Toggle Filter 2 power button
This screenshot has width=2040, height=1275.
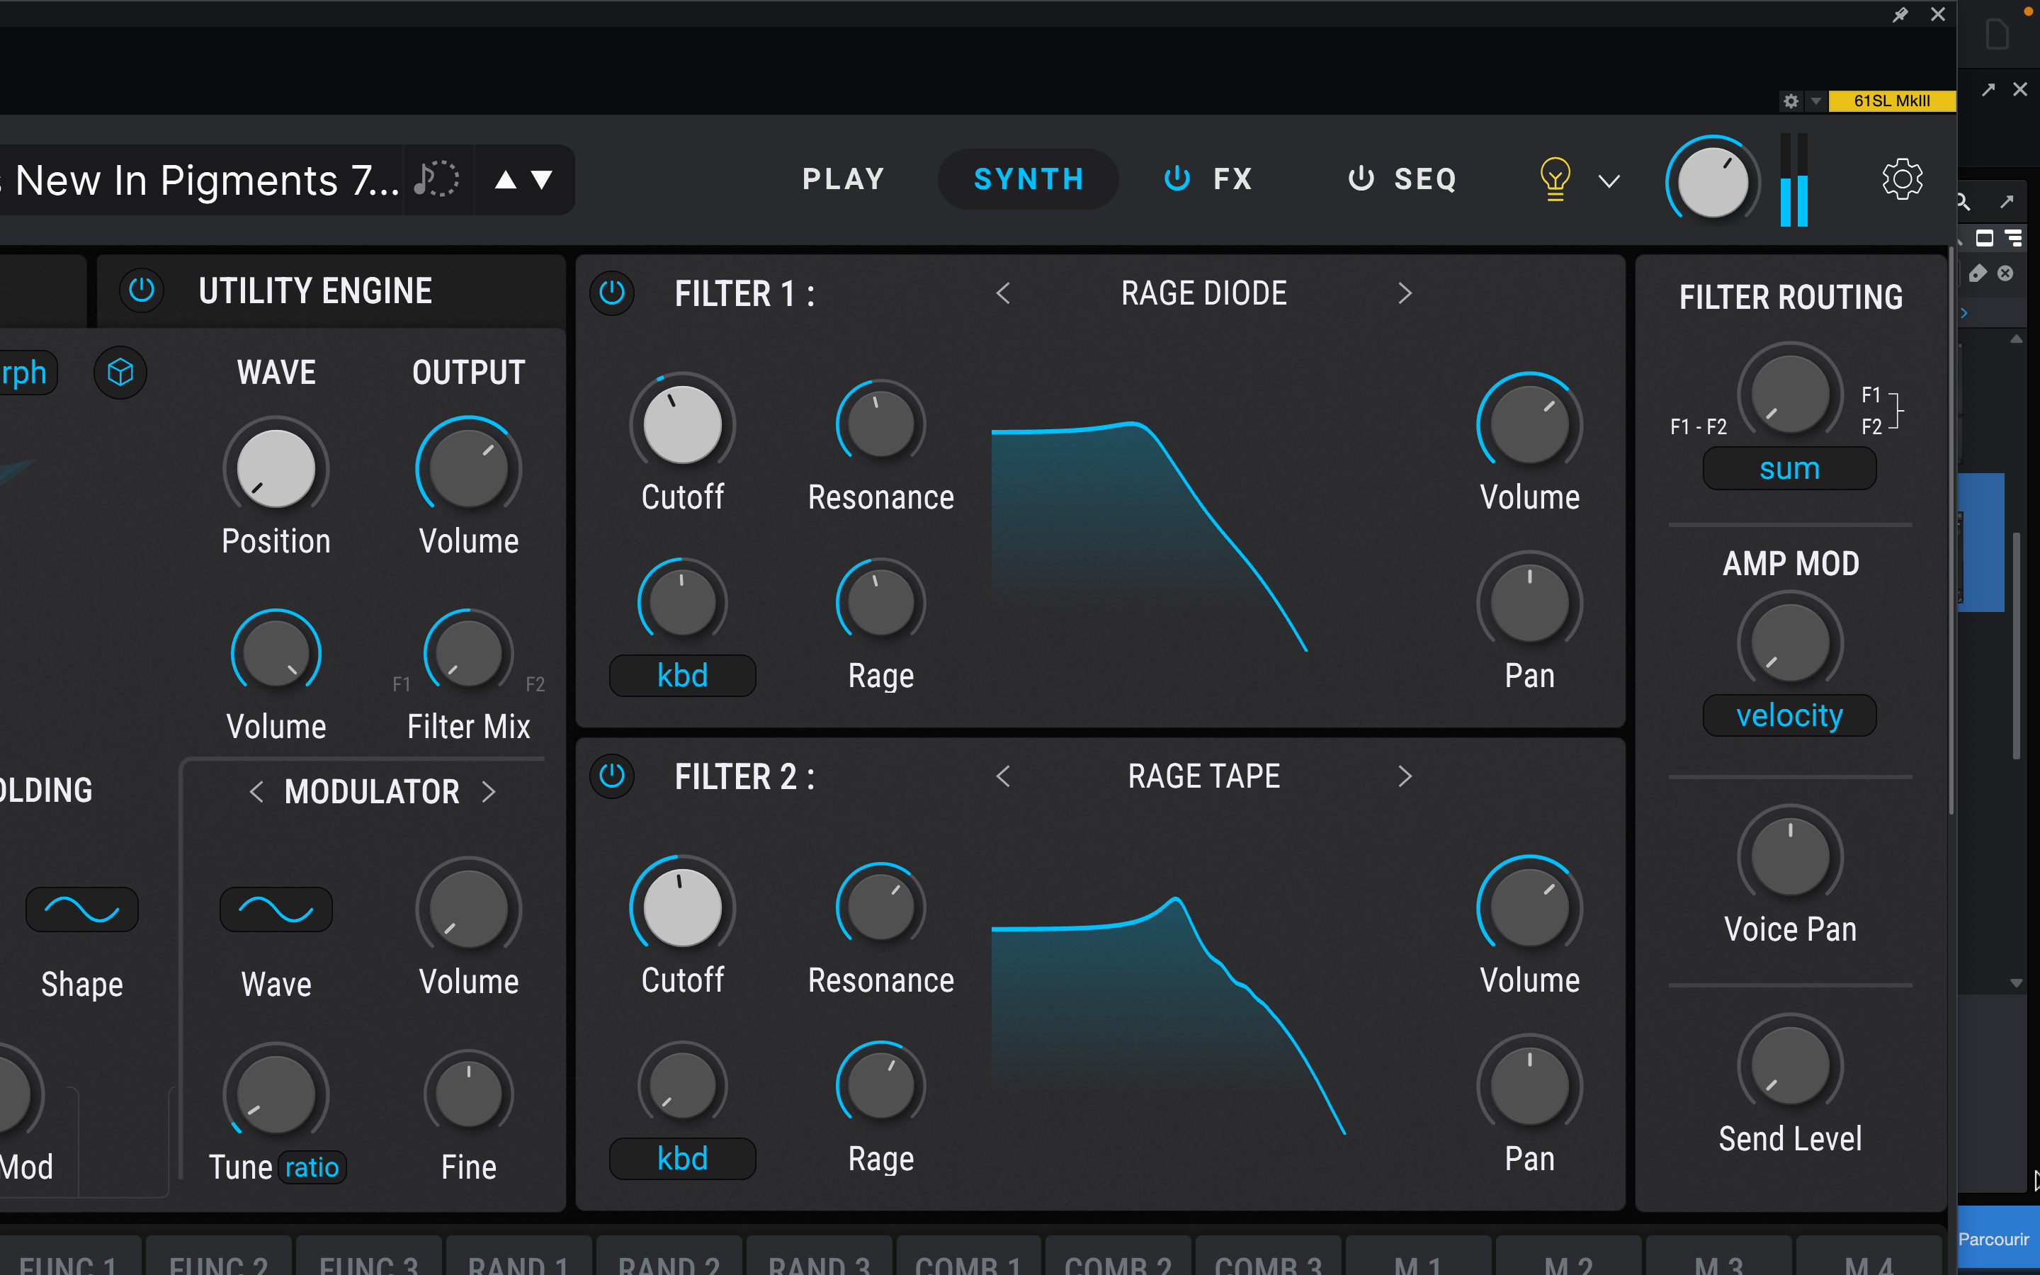(612, 776)
